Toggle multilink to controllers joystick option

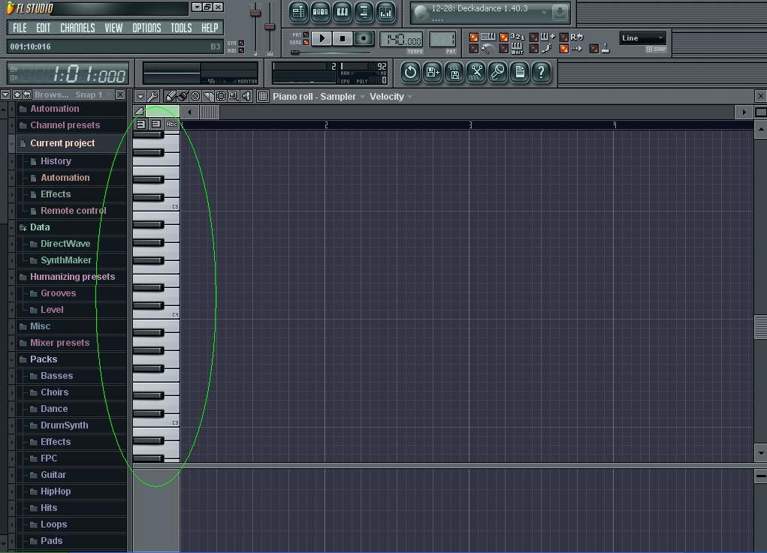pyautogui.click(x=593, y=48)
